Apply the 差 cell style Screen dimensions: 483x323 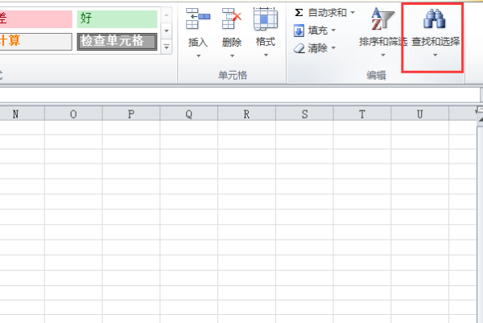36,19
